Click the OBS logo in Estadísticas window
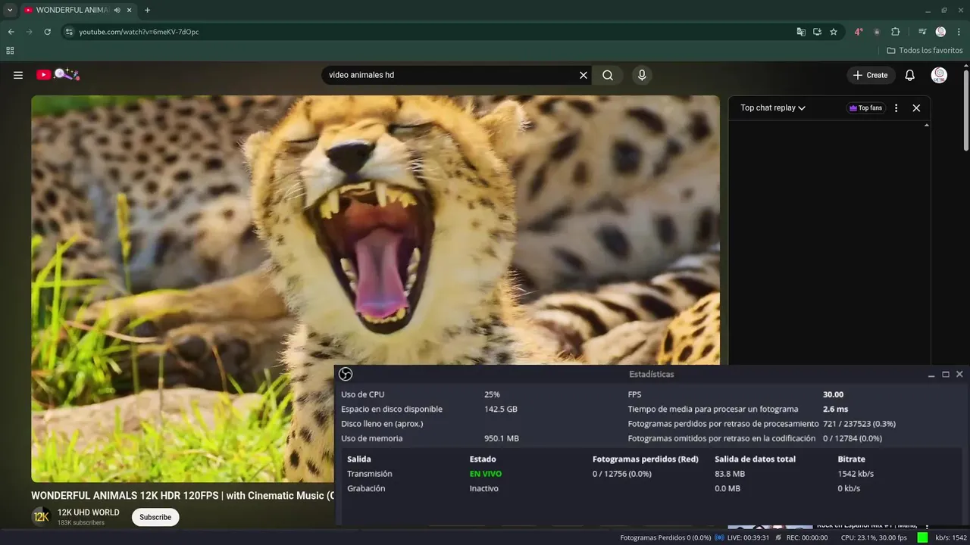970x545 pixels. pyautogui.click(x=346, y=374)
